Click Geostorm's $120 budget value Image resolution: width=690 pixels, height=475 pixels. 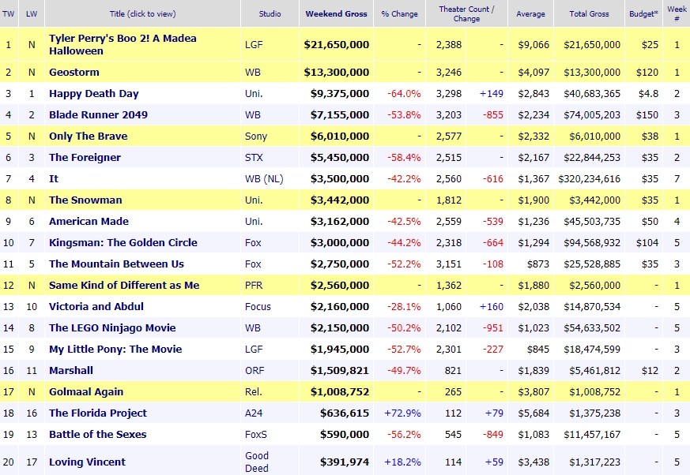tap(647, 72)
